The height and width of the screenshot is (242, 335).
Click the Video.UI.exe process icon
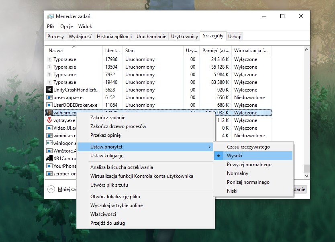(x=49, y=128)
